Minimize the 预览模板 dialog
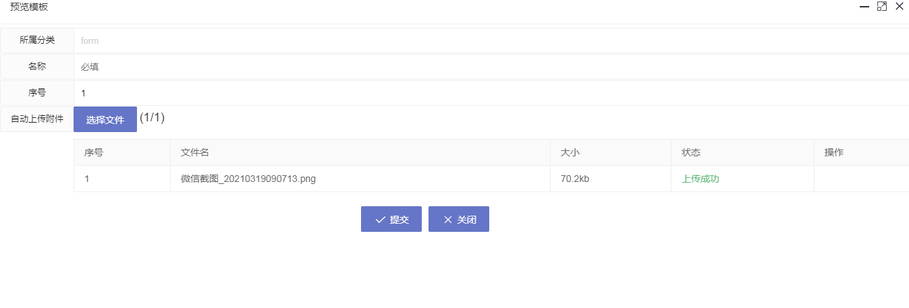 point(864,7)
